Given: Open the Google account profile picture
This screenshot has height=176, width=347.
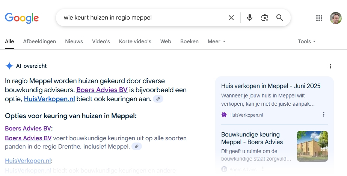Looking at the screenshot, I should coord(335,18).
